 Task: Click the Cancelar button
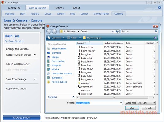(x=149, y=108)
